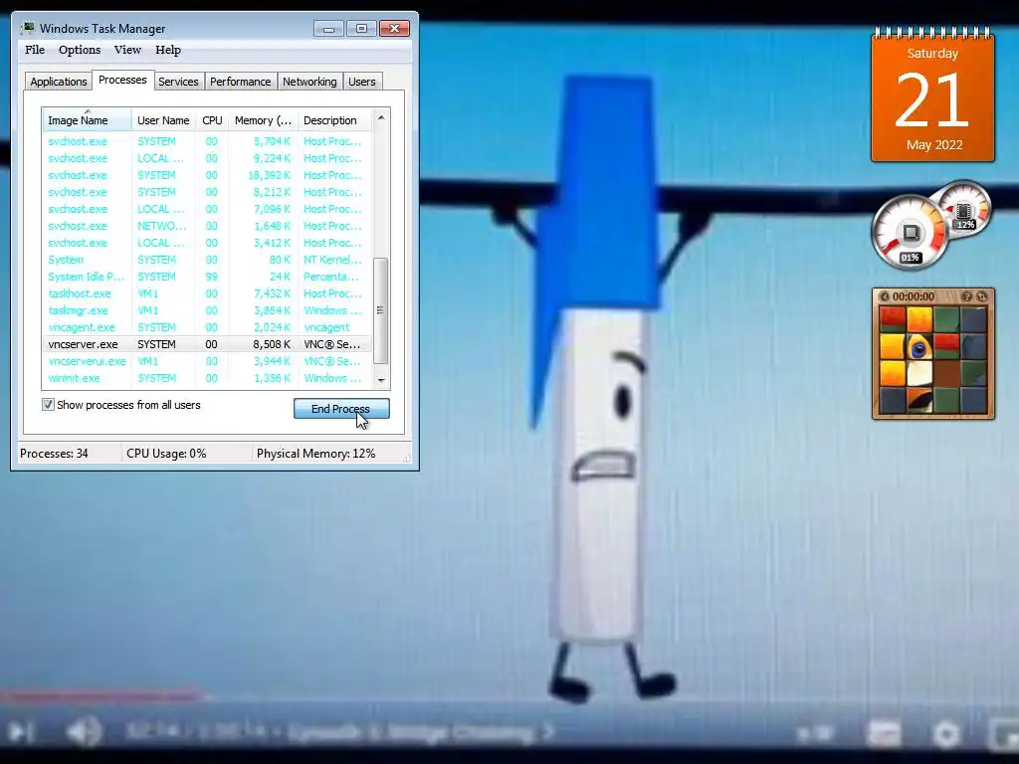This screenshot has width=1019, height=764.
Task: Click the small memory gauge showing 12%
Action: tap(964, 209)
